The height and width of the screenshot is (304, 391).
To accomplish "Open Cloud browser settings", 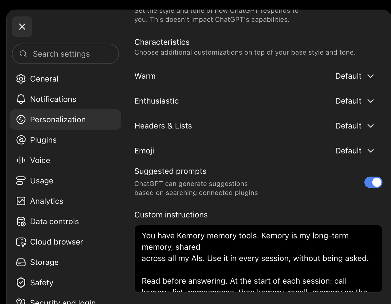I will pos(65,242).
